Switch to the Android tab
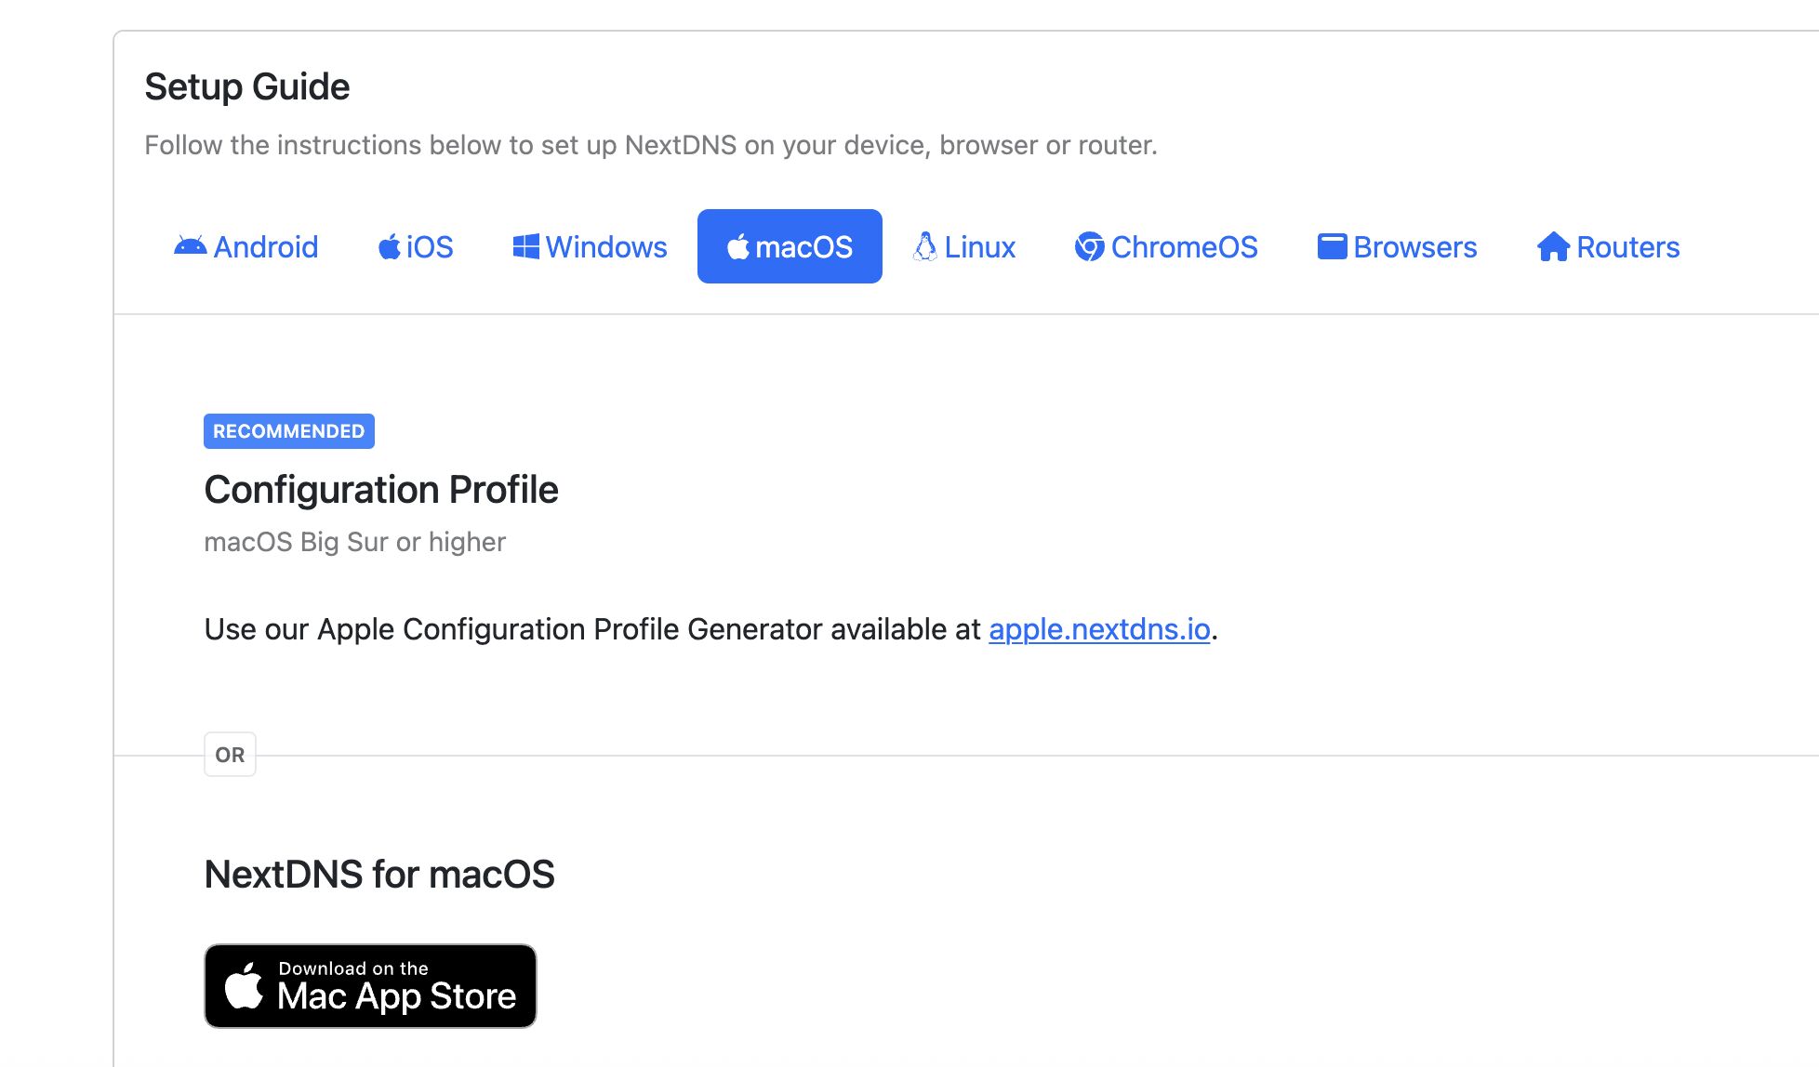The image size is (1819, 1067). coord(246,246)
